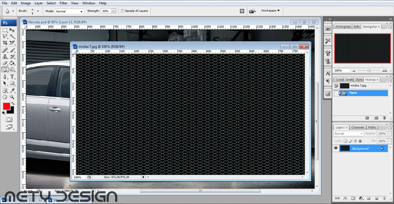394x204 pixels.
Task: Select the Eraser tool
Action: (x=5, y=63)
